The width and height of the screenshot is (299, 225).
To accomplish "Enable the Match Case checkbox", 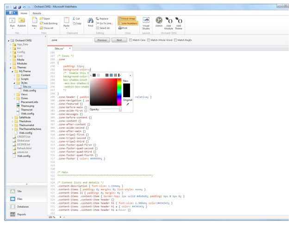I will 131,40.
